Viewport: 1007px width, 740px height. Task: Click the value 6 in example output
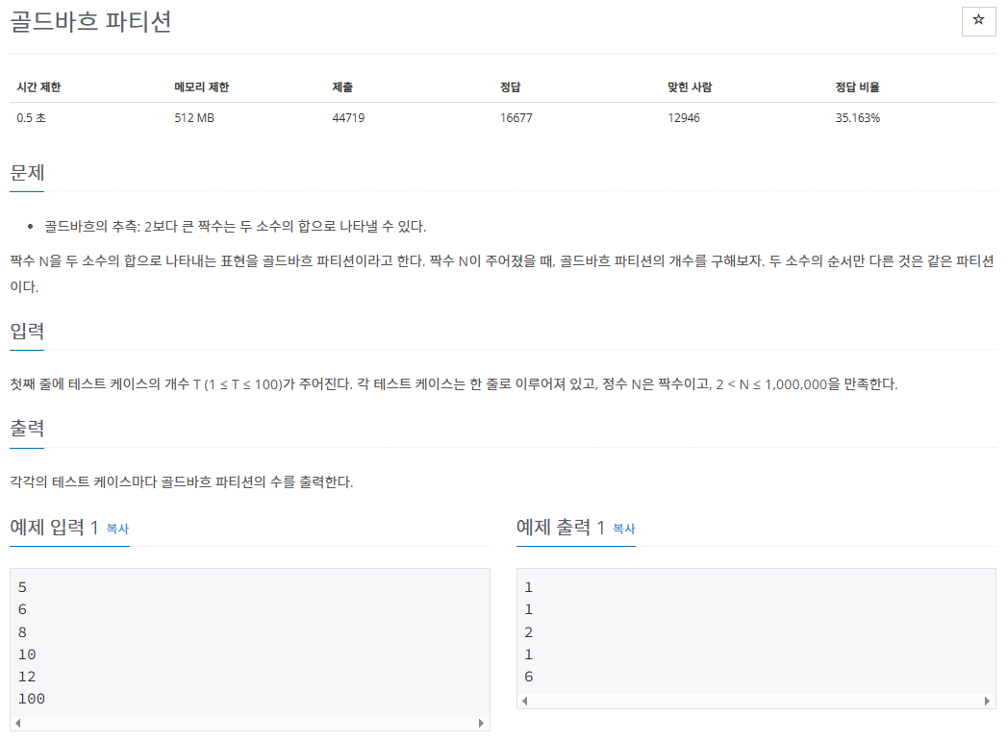(x=529, y=677)
